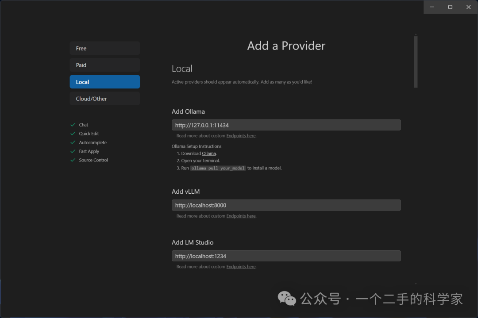This screenshot has height=318, width=478.
Task: Close the window
Action: point(468,7)
